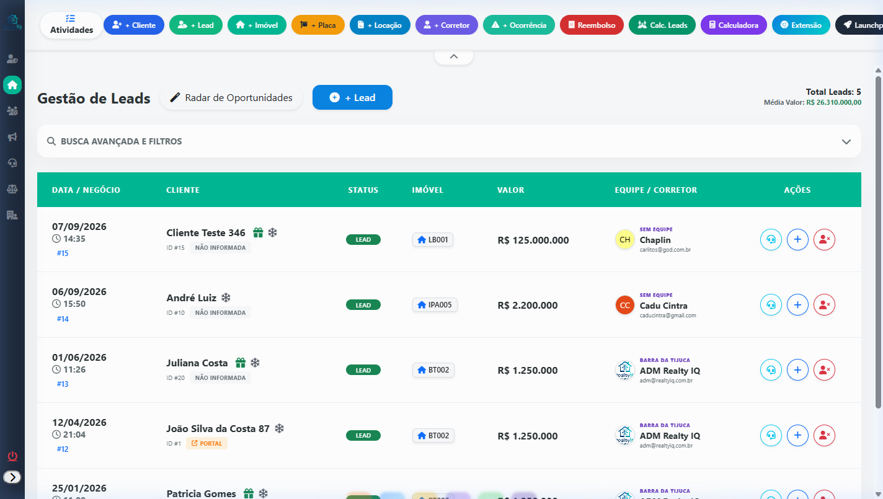Click the + Placa shortcut
The image size is (883, 499).
pyautogui.click(x=318, y=25)
